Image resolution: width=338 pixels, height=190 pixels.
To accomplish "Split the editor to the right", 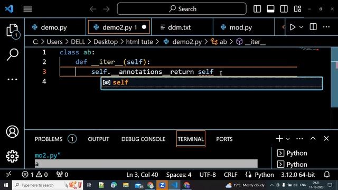I will click(x=313, y=27).
